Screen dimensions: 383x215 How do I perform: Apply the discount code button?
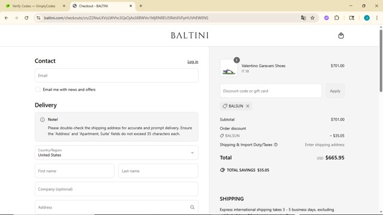click(335, 91)
